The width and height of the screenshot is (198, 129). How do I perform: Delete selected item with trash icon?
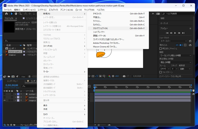click(x=29, y=76)
